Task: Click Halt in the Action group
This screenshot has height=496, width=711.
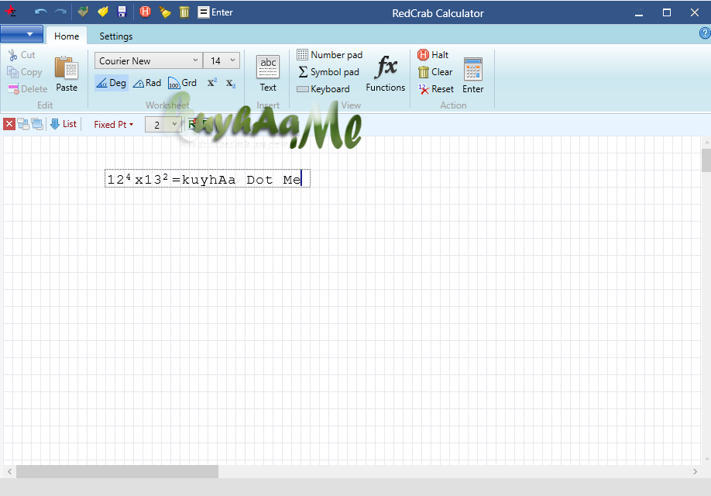Action: [x=433, y=55]
